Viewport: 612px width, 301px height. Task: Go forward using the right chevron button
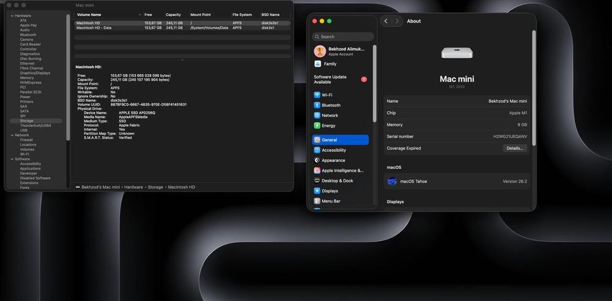(397, 21)
